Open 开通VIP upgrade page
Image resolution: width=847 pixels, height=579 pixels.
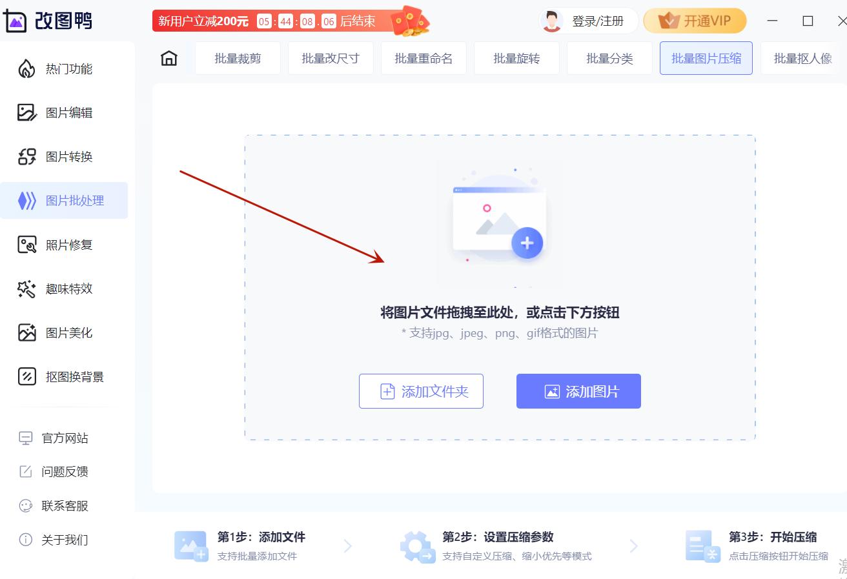[695, 21]
